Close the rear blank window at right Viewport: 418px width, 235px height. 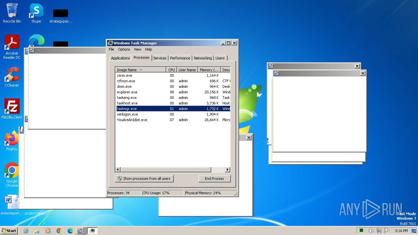[x=357, y=66]
